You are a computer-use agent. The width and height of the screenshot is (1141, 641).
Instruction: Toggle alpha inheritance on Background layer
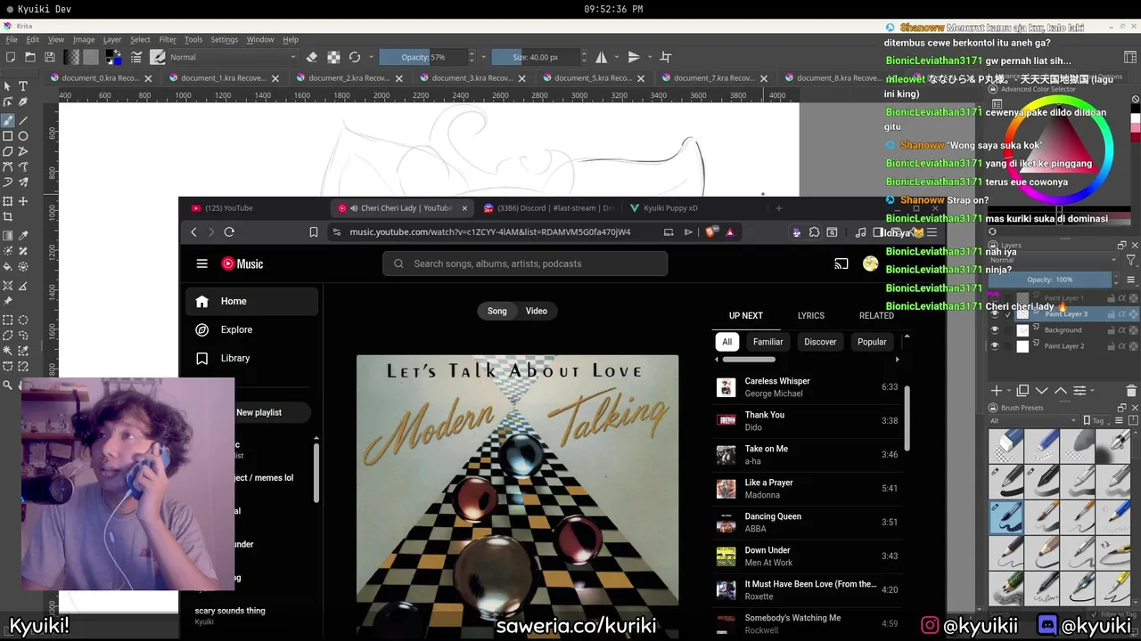click(1123, 329)
